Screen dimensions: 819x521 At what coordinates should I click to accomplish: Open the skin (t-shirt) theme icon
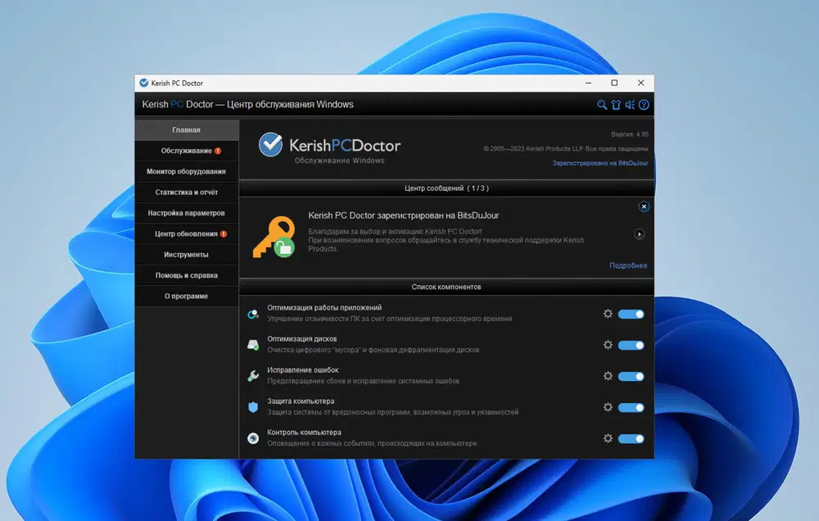click(616, 105)
